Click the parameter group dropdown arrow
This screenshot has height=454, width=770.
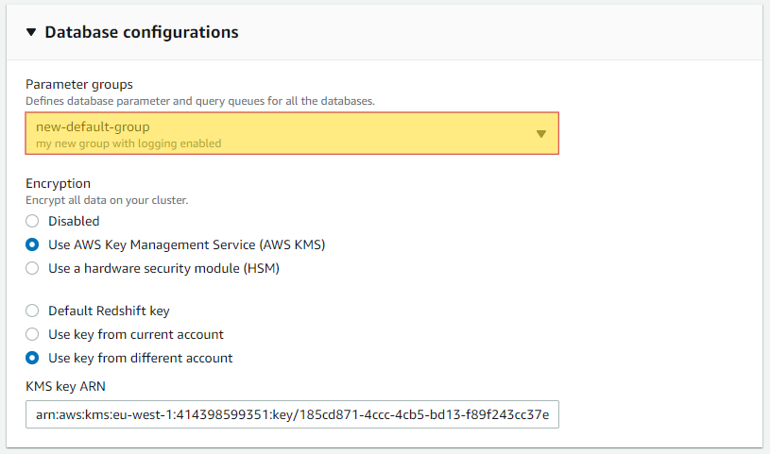coord(541,134)
